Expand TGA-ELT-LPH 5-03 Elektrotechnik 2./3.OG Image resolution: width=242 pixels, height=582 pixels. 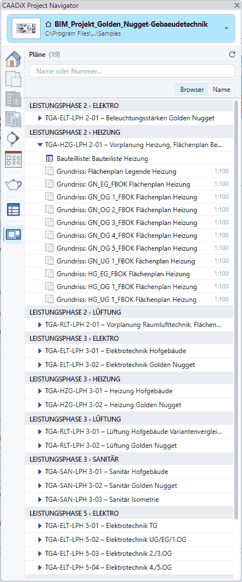(41, 554)
